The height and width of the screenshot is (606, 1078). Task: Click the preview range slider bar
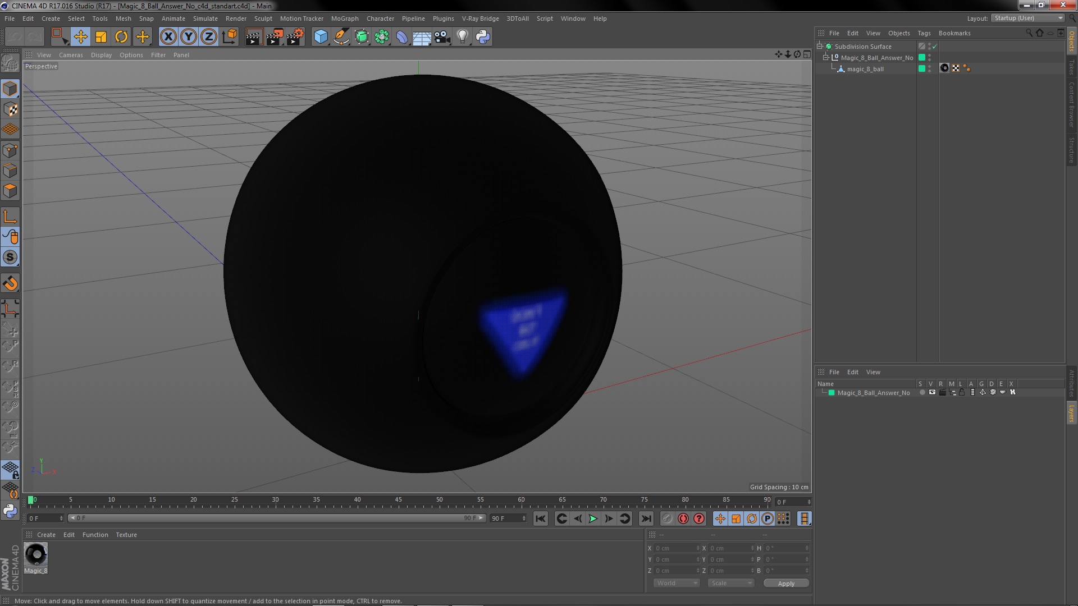pyautogui.click(x=277, y=518)
